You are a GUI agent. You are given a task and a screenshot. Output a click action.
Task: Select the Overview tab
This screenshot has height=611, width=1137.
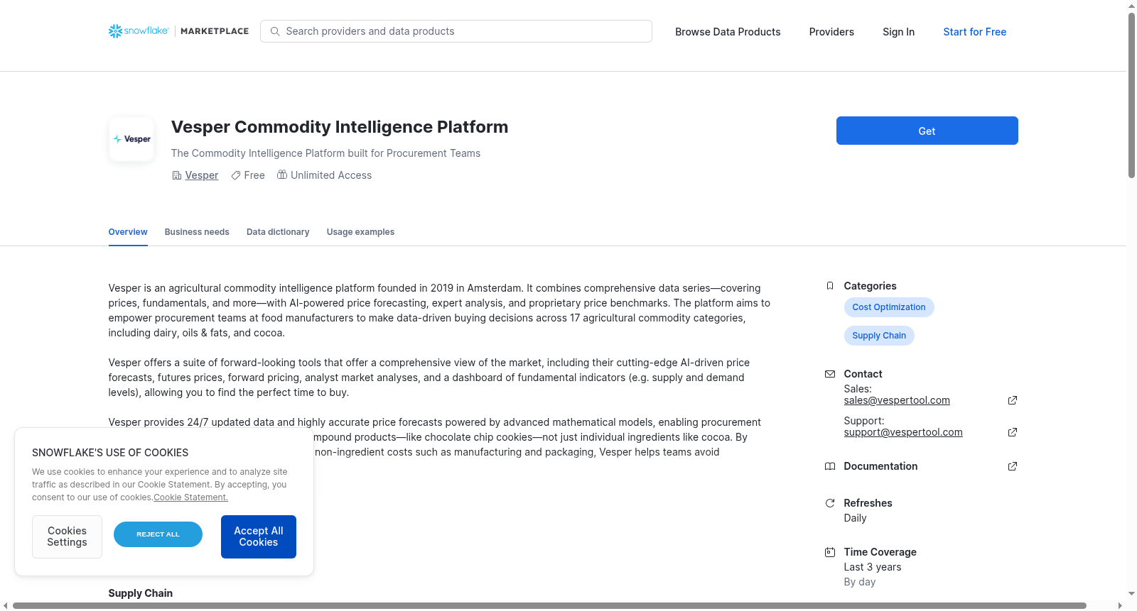tap(128, 232)
